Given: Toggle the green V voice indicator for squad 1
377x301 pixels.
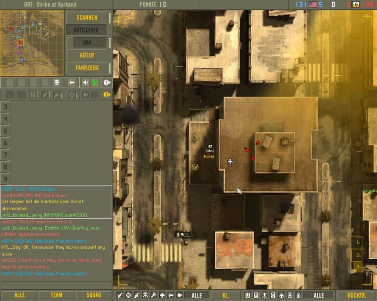Looking at the screenshot, I should (95, 83).
